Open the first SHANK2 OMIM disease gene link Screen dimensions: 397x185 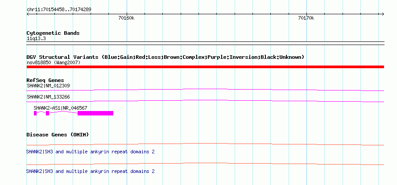[x=91, y=152]
